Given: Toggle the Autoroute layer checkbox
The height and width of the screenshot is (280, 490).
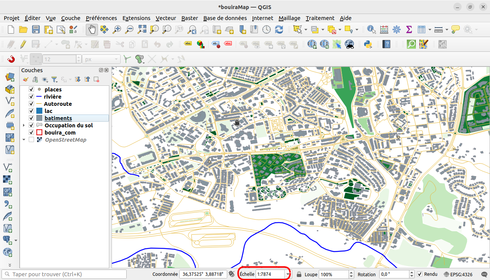Looking at the screenshot, I should (31, 104).
